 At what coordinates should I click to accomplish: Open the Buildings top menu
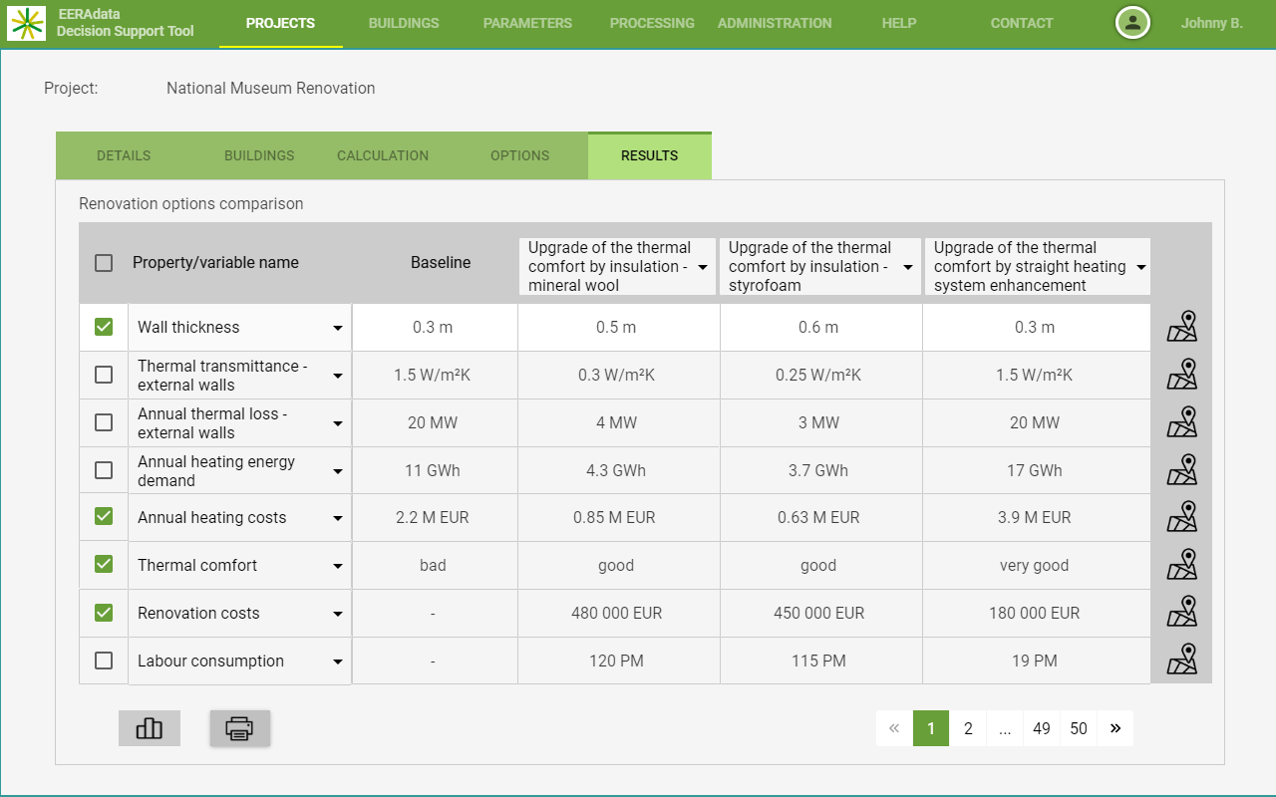[x=404, y=23]
